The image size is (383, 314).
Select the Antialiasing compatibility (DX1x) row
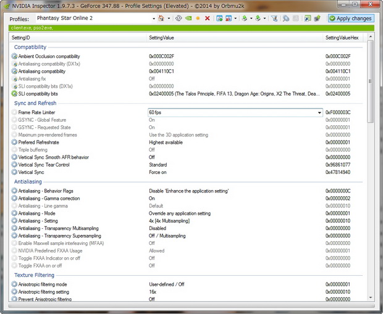[x=186, y=64]
